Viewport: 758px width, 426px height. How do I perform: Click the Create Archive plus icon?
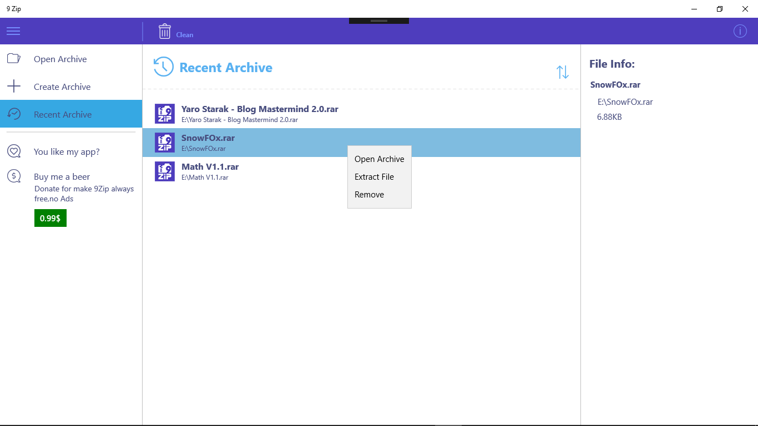[14, 86]
